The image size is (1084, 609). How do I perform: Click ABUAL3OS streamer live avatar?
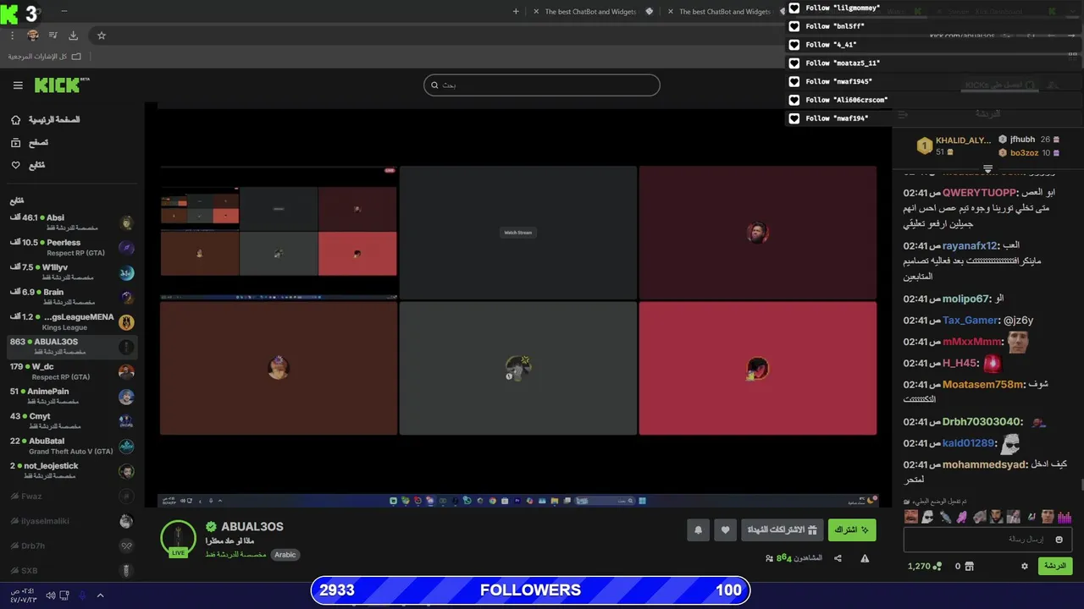click(178, 539)
